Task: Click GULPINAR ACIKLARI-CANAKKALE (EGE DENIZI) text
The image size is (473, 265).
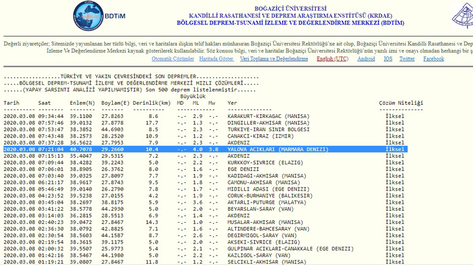Action: [x=291, y=249]
